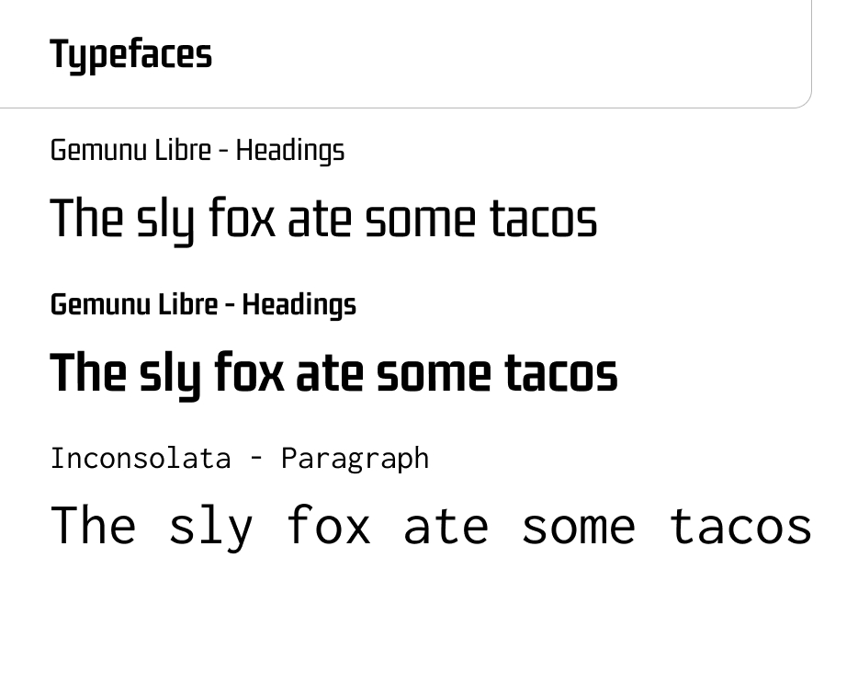Click the word 'tacos' in the regular-weight sample

click(543, 220)
